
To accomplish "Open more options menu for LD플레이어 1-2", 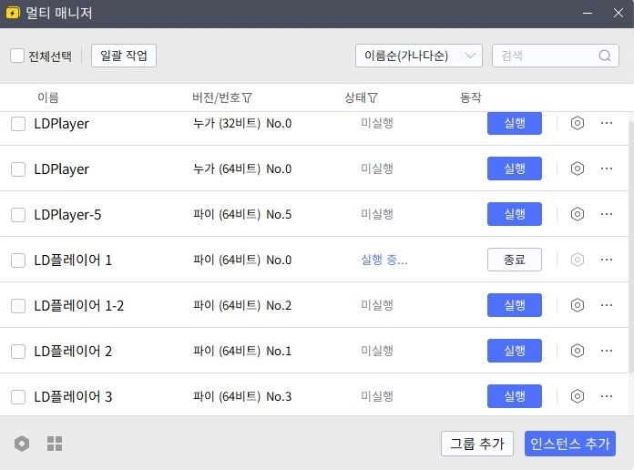I will tap(607, 305).
